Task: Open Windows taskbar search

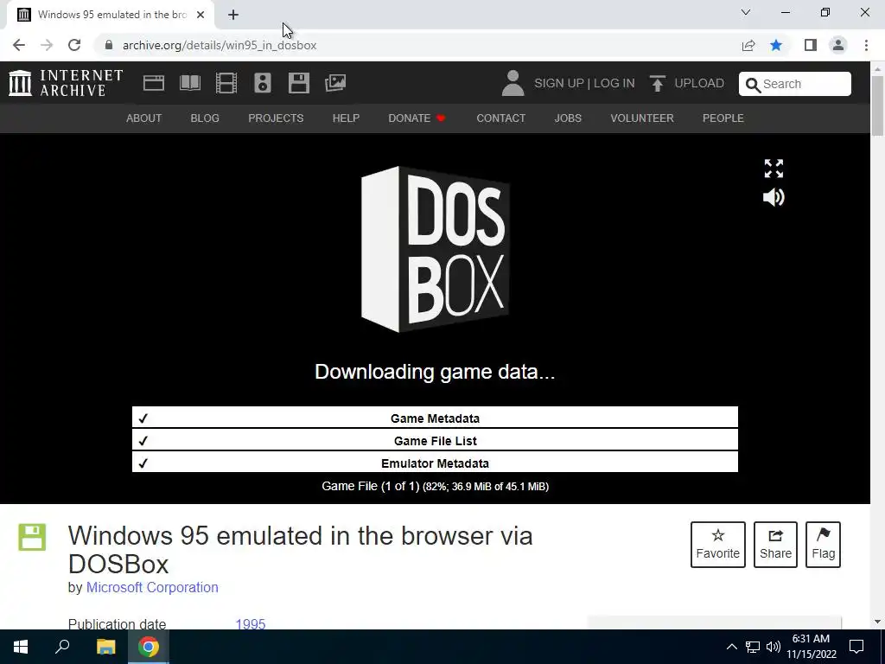Action: [62, 647]
